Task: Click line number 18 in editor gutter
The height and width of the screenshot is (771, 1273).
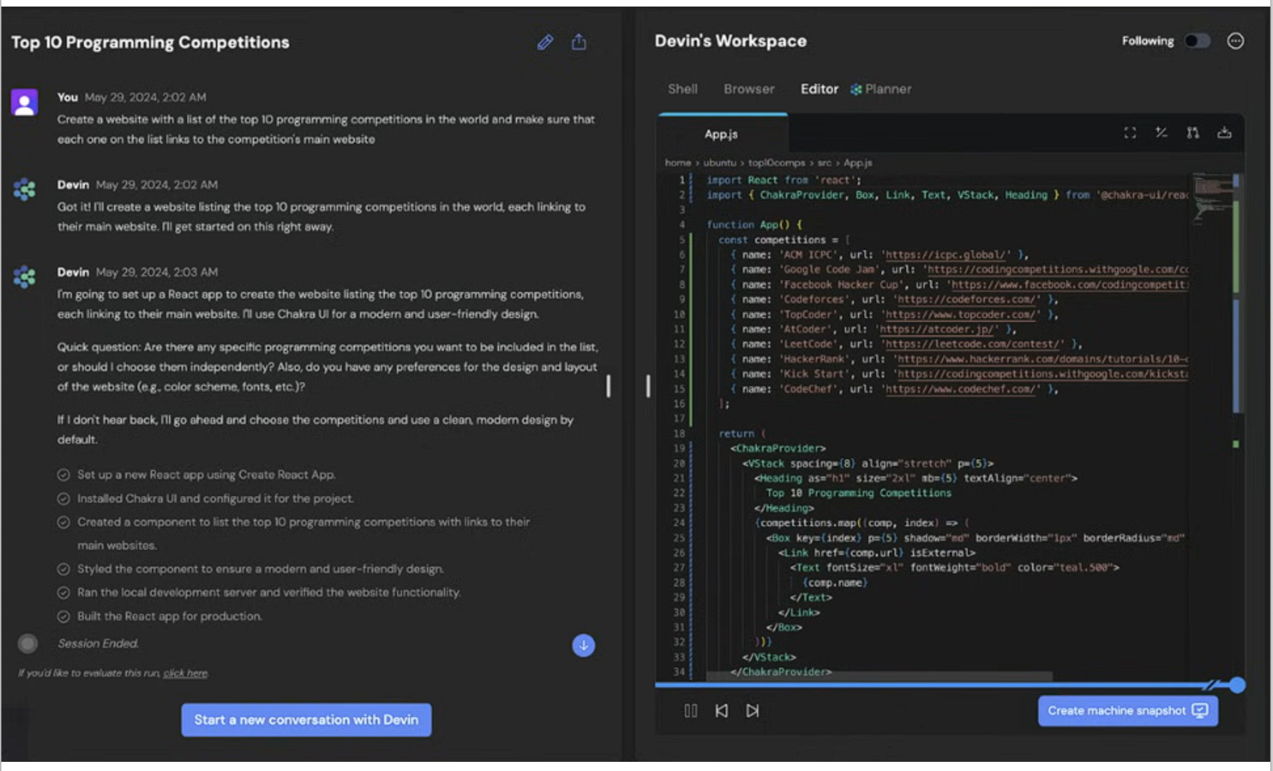Action: coord(679,434)
